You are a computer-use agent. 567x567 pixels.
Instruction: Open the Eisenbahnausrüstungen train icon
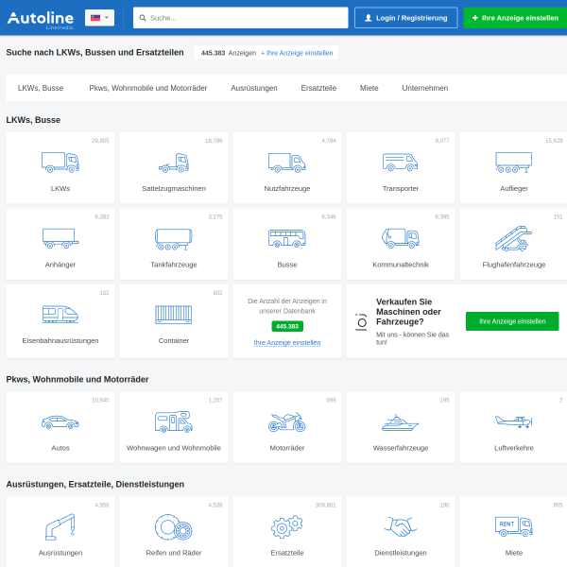(x=60, y=315)
